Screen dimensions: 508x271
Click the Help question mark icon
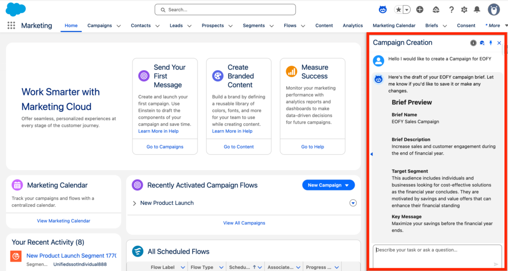451,10
